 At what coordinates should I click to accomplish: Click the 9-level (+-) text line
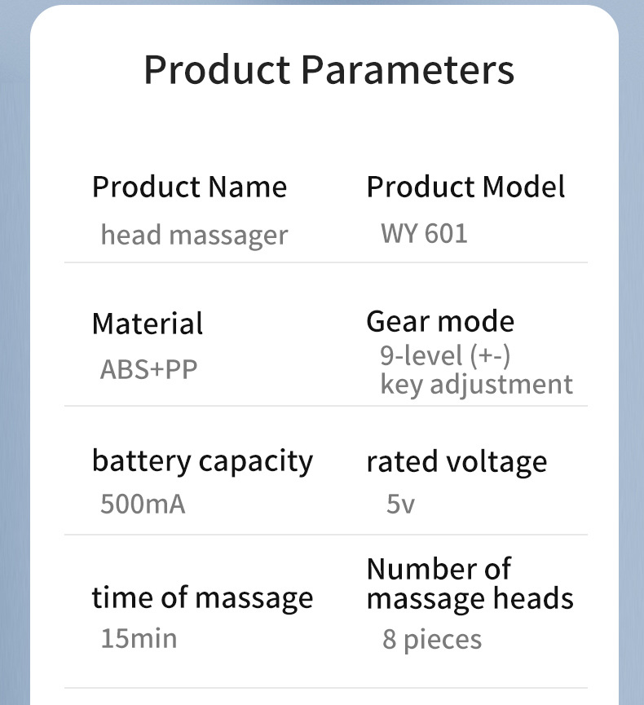(445, 356)
